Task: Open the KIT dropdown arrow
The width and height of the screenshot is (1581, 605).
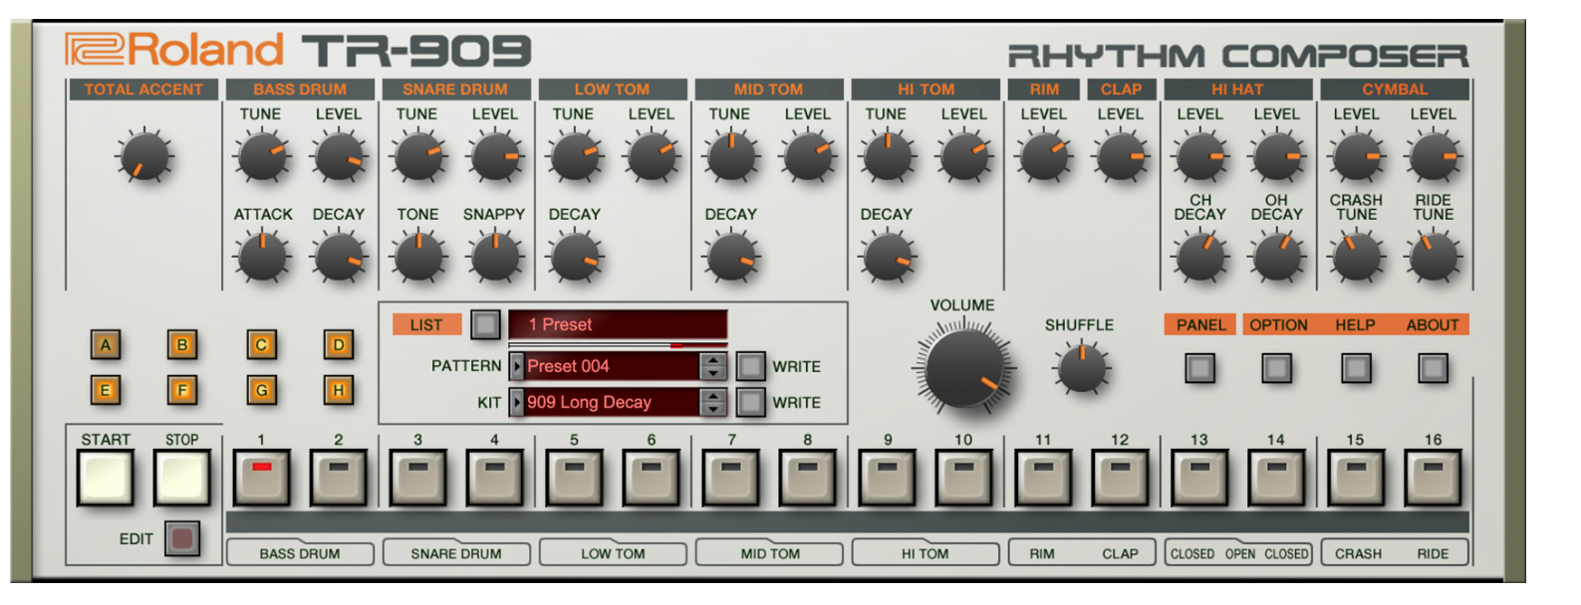Action: click(x=516, y=402)
